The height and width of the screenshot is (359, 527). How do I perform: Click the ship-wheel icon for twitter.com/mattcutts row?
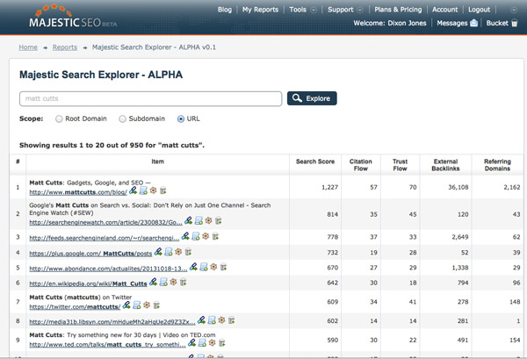click(147, 305)
